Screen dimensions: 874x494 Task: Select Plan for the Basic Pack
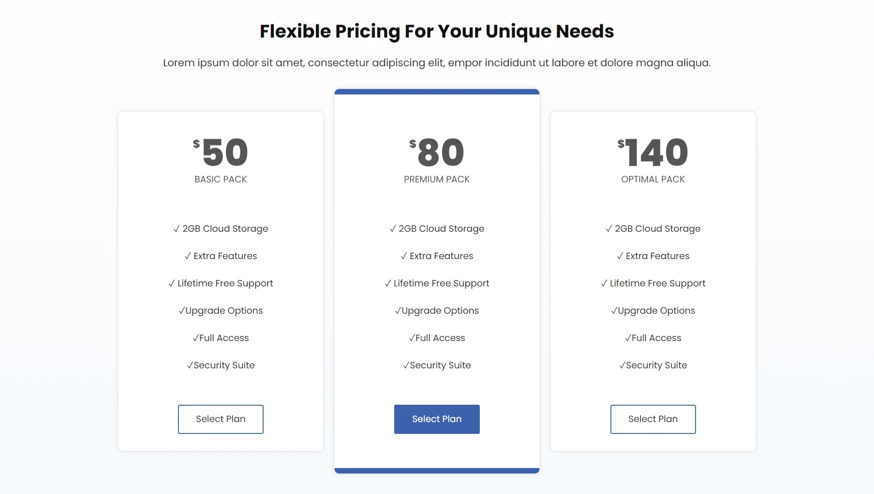220,419
